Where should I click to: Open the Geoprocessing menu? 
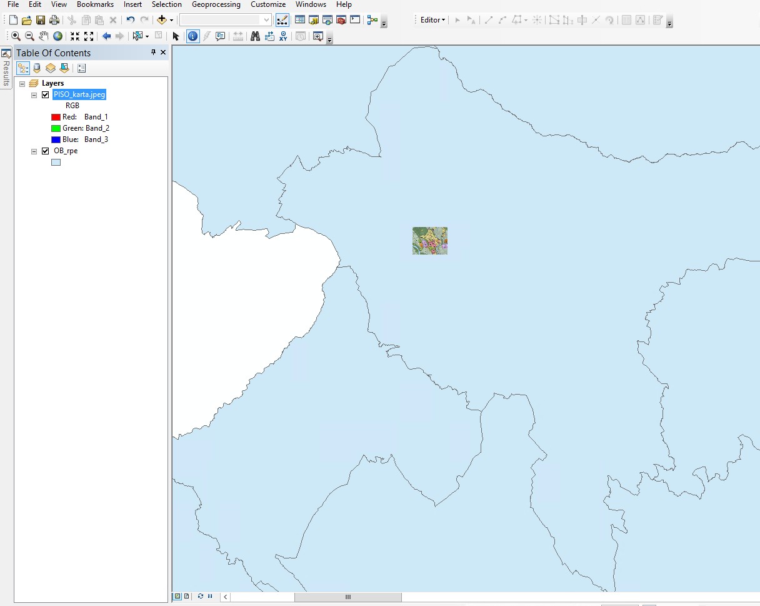pos(216,4)
